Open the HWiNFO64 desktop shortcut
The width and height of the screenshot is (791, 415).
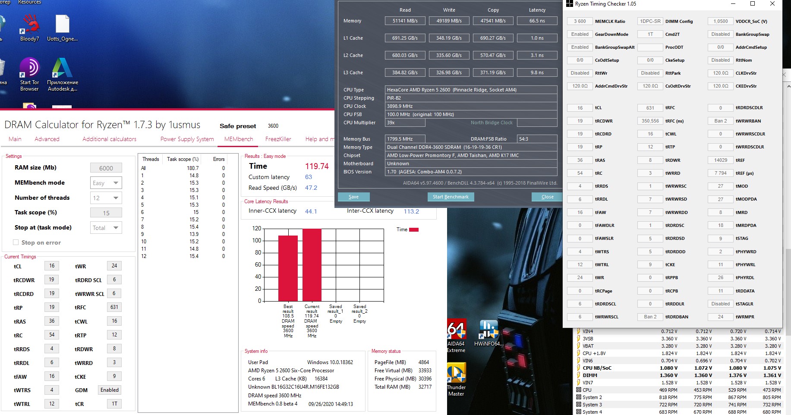pos(488,333)
